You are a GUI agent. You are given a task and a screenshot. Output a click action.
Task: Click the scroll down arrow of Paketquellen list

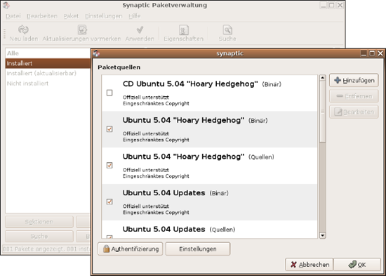323,235
